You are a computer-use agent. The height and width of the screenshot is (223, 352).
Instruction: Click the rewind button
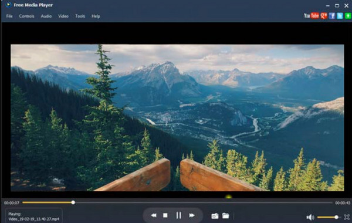click(x=154, y=215)
